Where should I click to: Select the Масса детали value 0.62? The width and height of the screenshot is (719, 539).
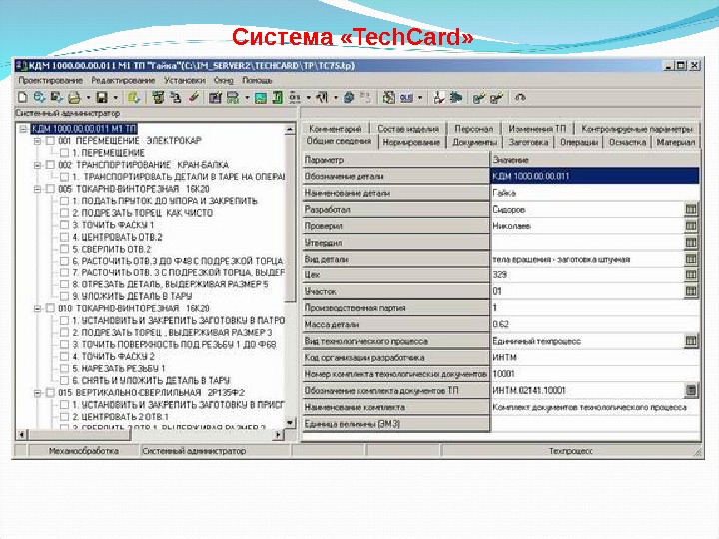[x=595, y=324]
